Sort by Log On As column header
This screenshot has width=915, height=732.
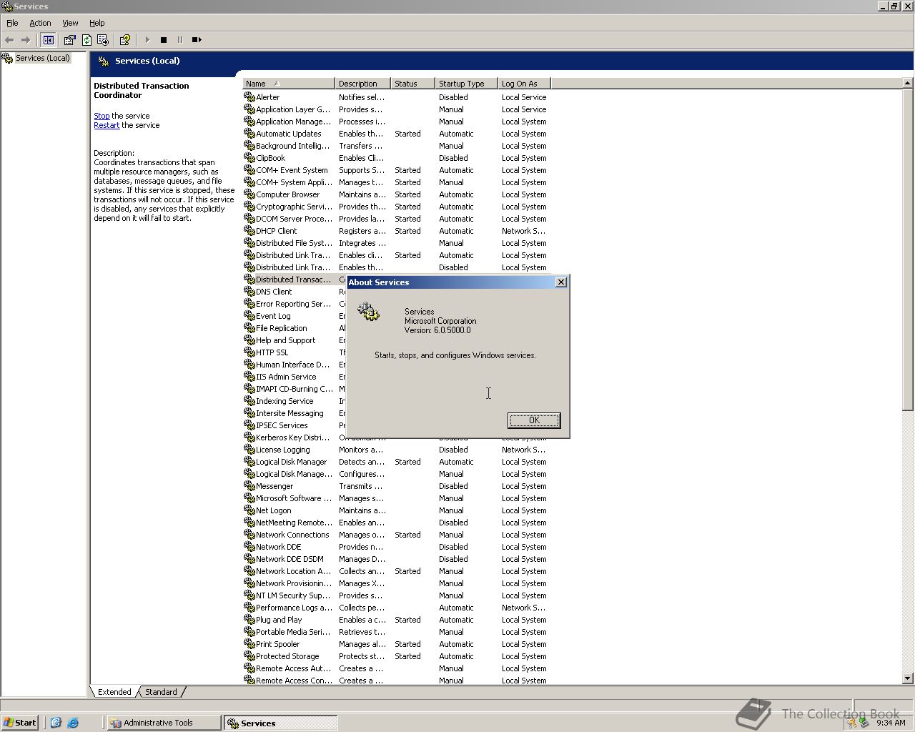click(x=524, y=84)
